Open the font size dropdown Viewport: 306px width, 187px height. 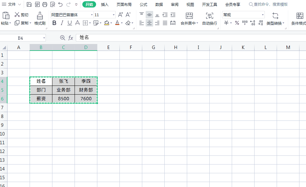[x=114, y=15]
